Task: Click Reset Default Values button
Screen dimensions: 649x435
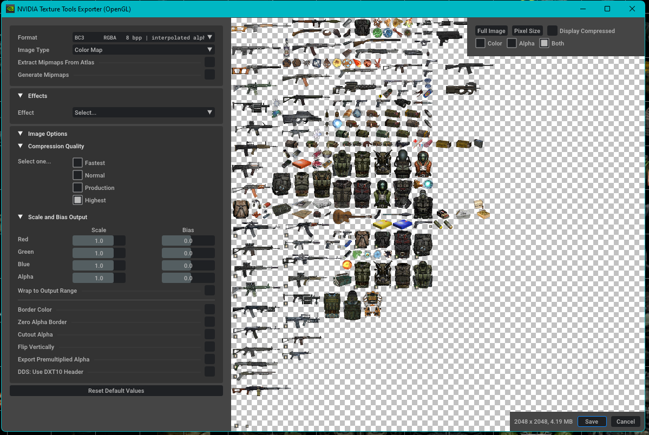Action: 116,391
